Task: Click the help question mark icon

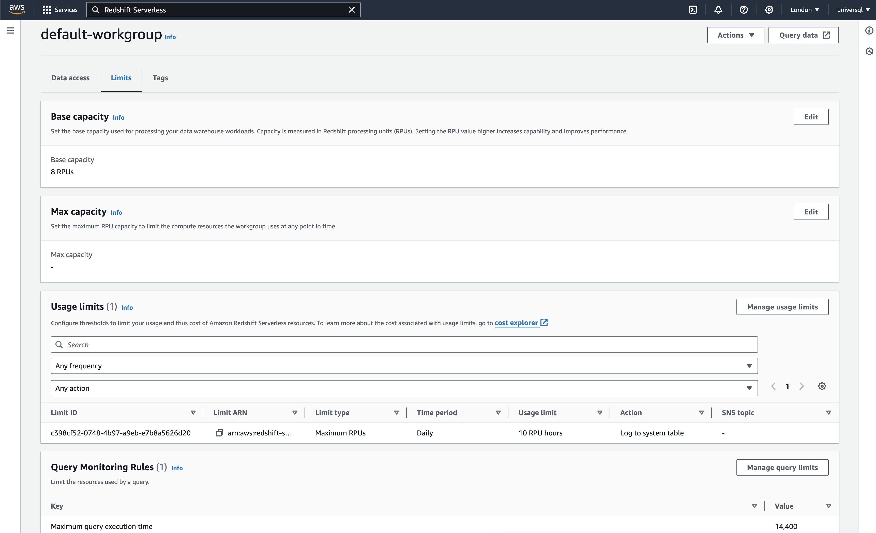Action: pyautogui.click(x=743, y=10)
